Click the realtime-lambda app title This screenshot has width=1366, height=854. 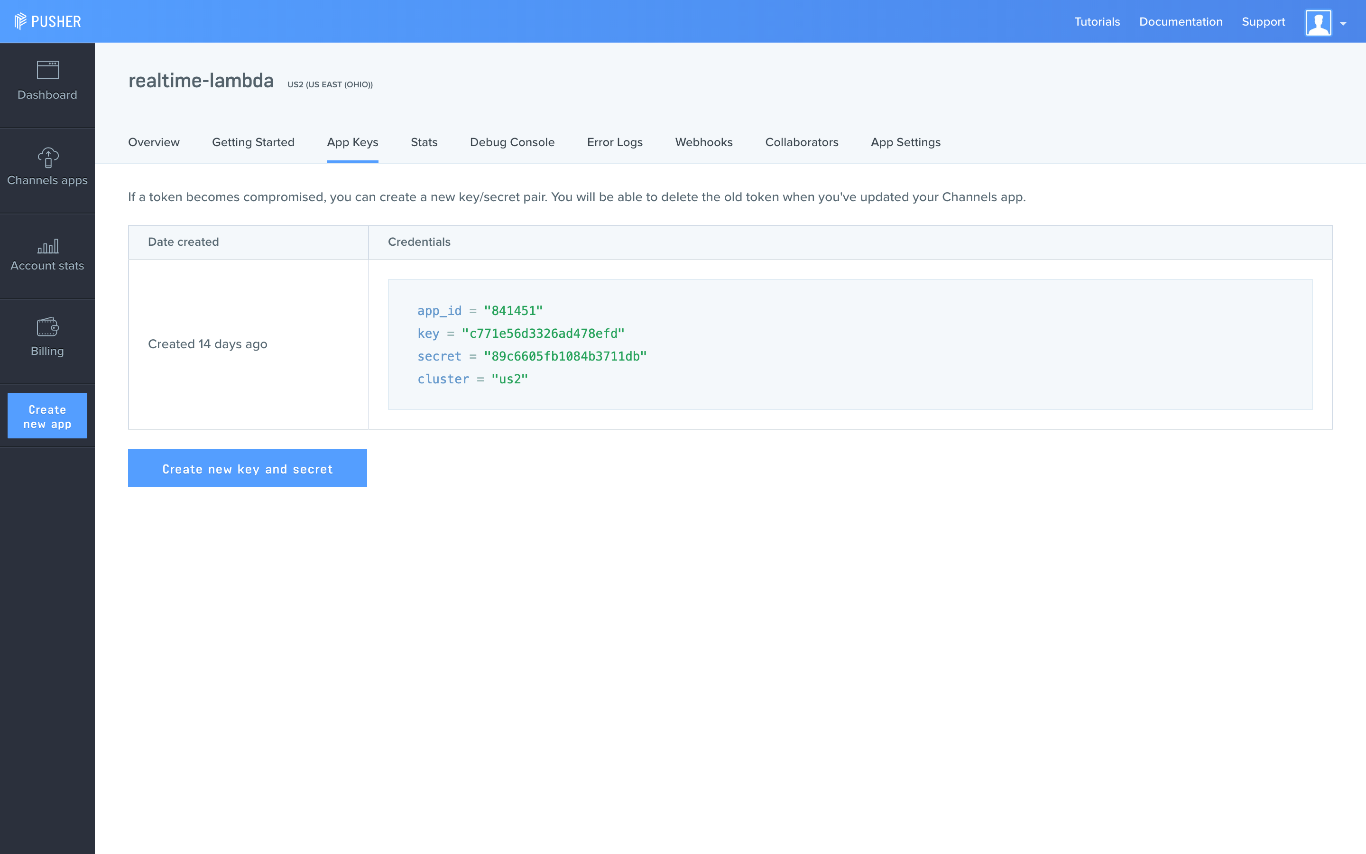point(201,81)
